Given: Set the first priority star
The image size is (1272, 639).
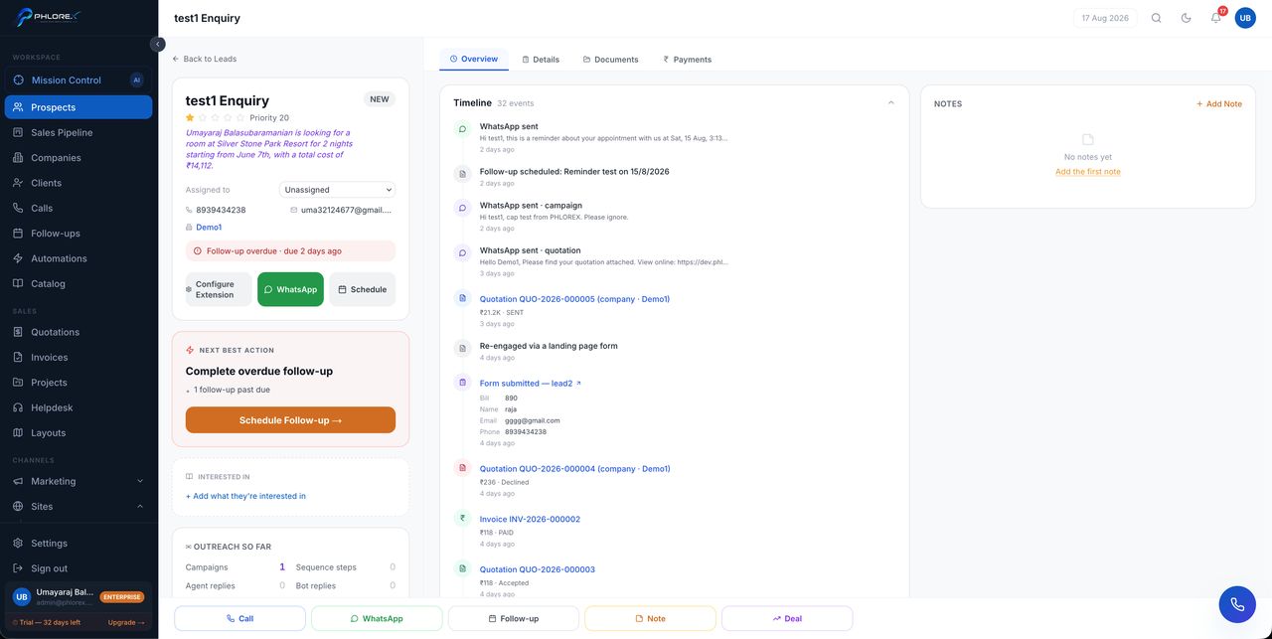Looking at the screenshot, I should click(190, 117).
